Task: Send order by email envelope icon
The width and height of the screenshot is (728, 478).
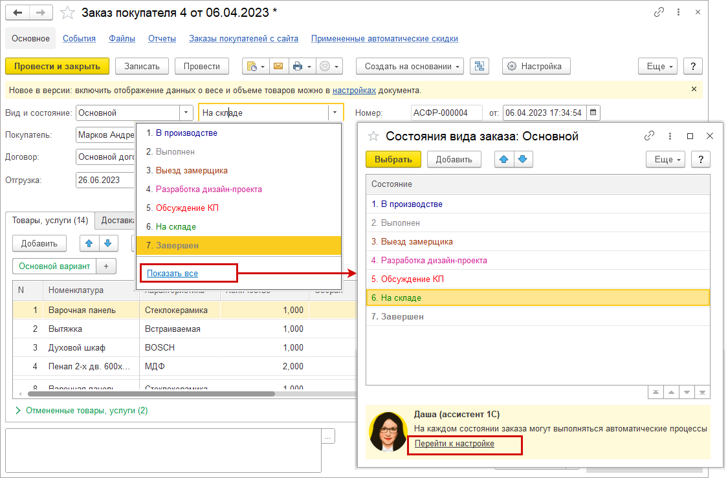Action: [x=278, y=67]
